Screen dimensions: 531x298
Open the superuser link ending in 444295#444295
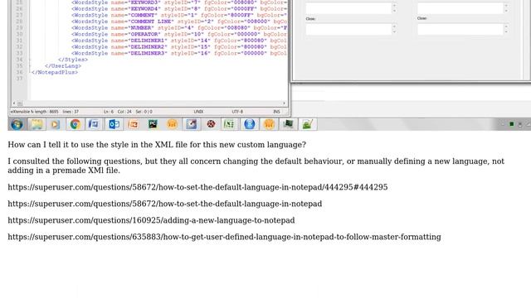197,187
